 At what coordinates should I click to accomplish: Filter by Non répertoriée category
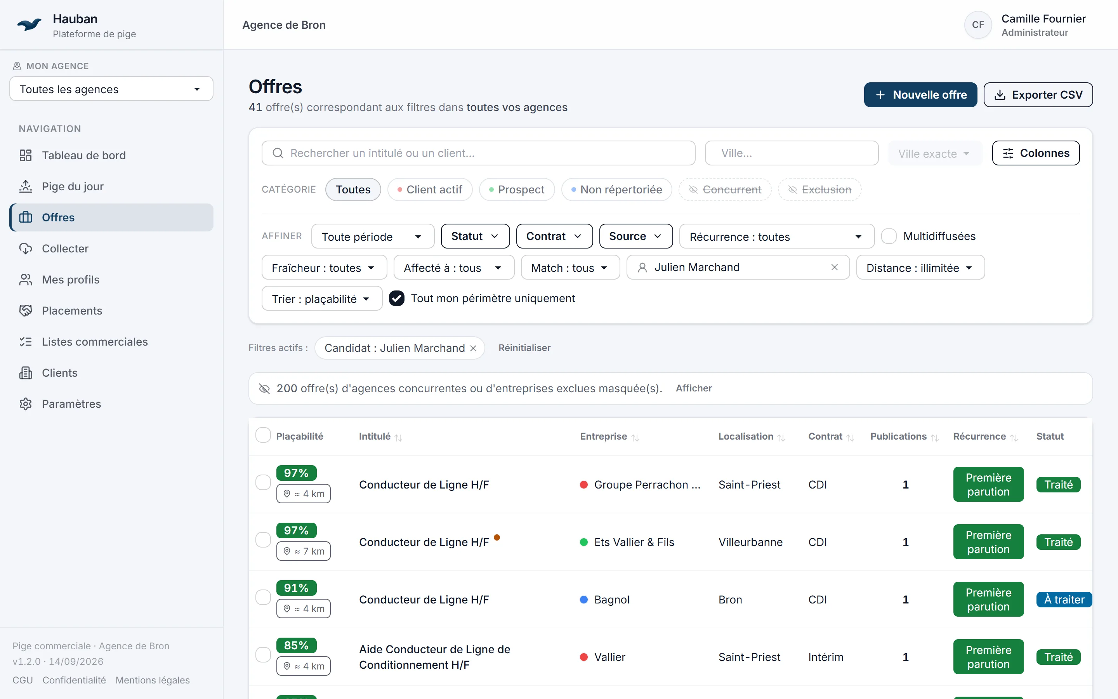coord(616,190)
